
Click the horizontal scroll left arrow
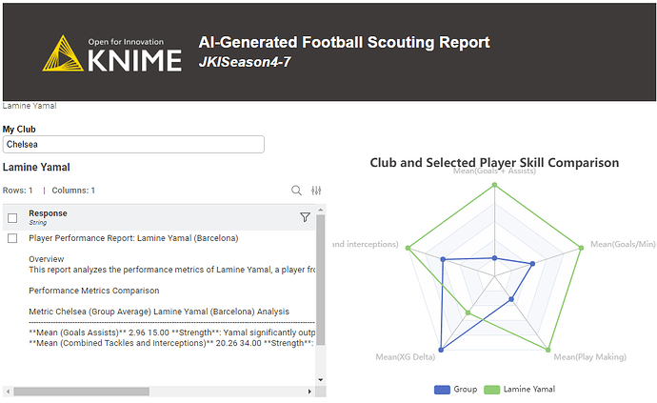click(x=8, y=392)
